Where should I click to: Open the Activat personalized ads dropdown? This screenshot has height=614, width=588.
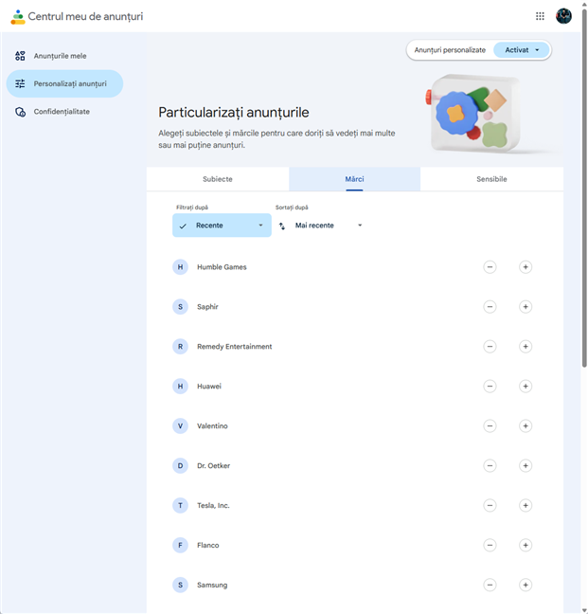tap(522, 50)
